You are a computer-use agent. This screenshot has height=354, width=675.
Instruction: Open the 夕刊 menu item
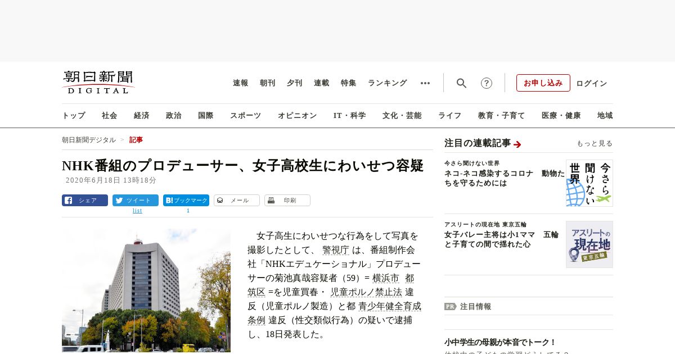point(295,83)
